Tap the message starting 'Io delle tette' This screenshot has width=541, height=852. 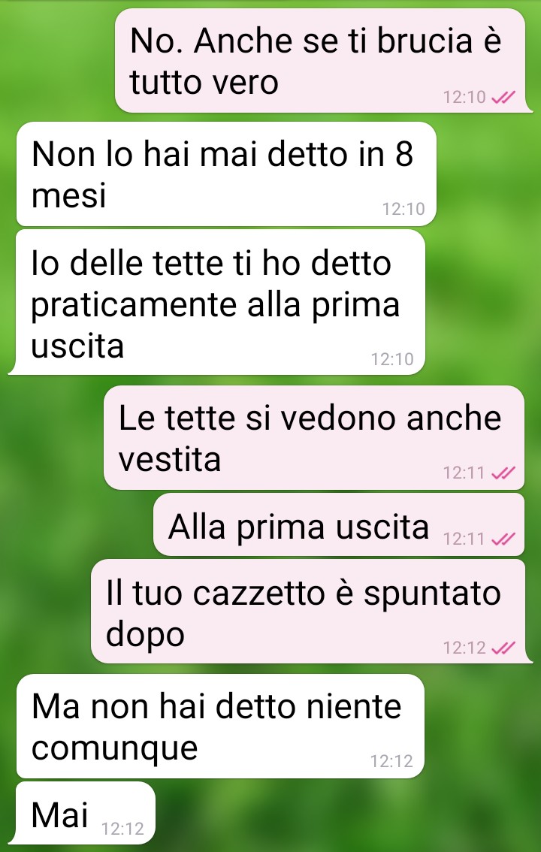pos(216,302)
